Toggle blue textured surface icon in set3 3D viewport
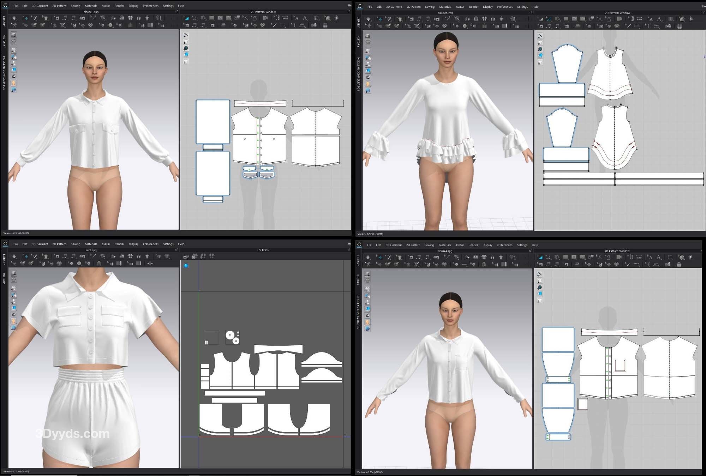 point(13,308)
